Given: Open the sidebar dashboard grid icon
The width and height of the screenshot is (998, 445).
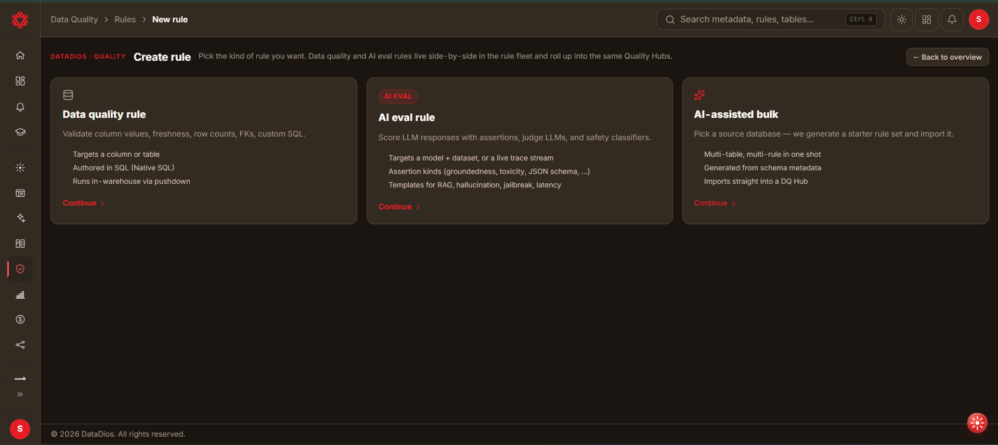Looking at the screenshot, I should (x=20, y=81).
